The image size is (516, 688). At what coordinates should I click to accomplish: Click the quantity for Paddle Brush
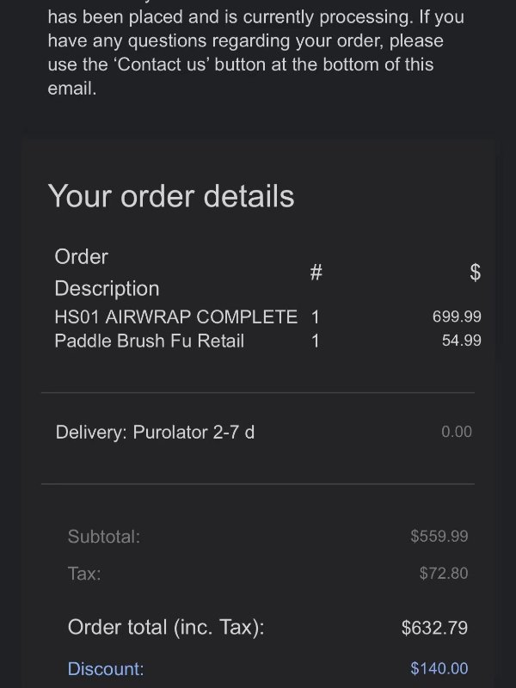pyautogui.click(x=316, y=341)
